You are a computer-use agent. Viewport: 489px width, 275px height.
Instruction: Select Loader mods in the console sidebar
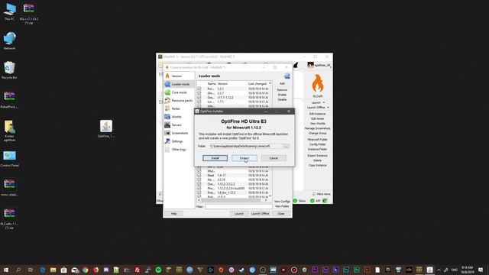(180, 84)
